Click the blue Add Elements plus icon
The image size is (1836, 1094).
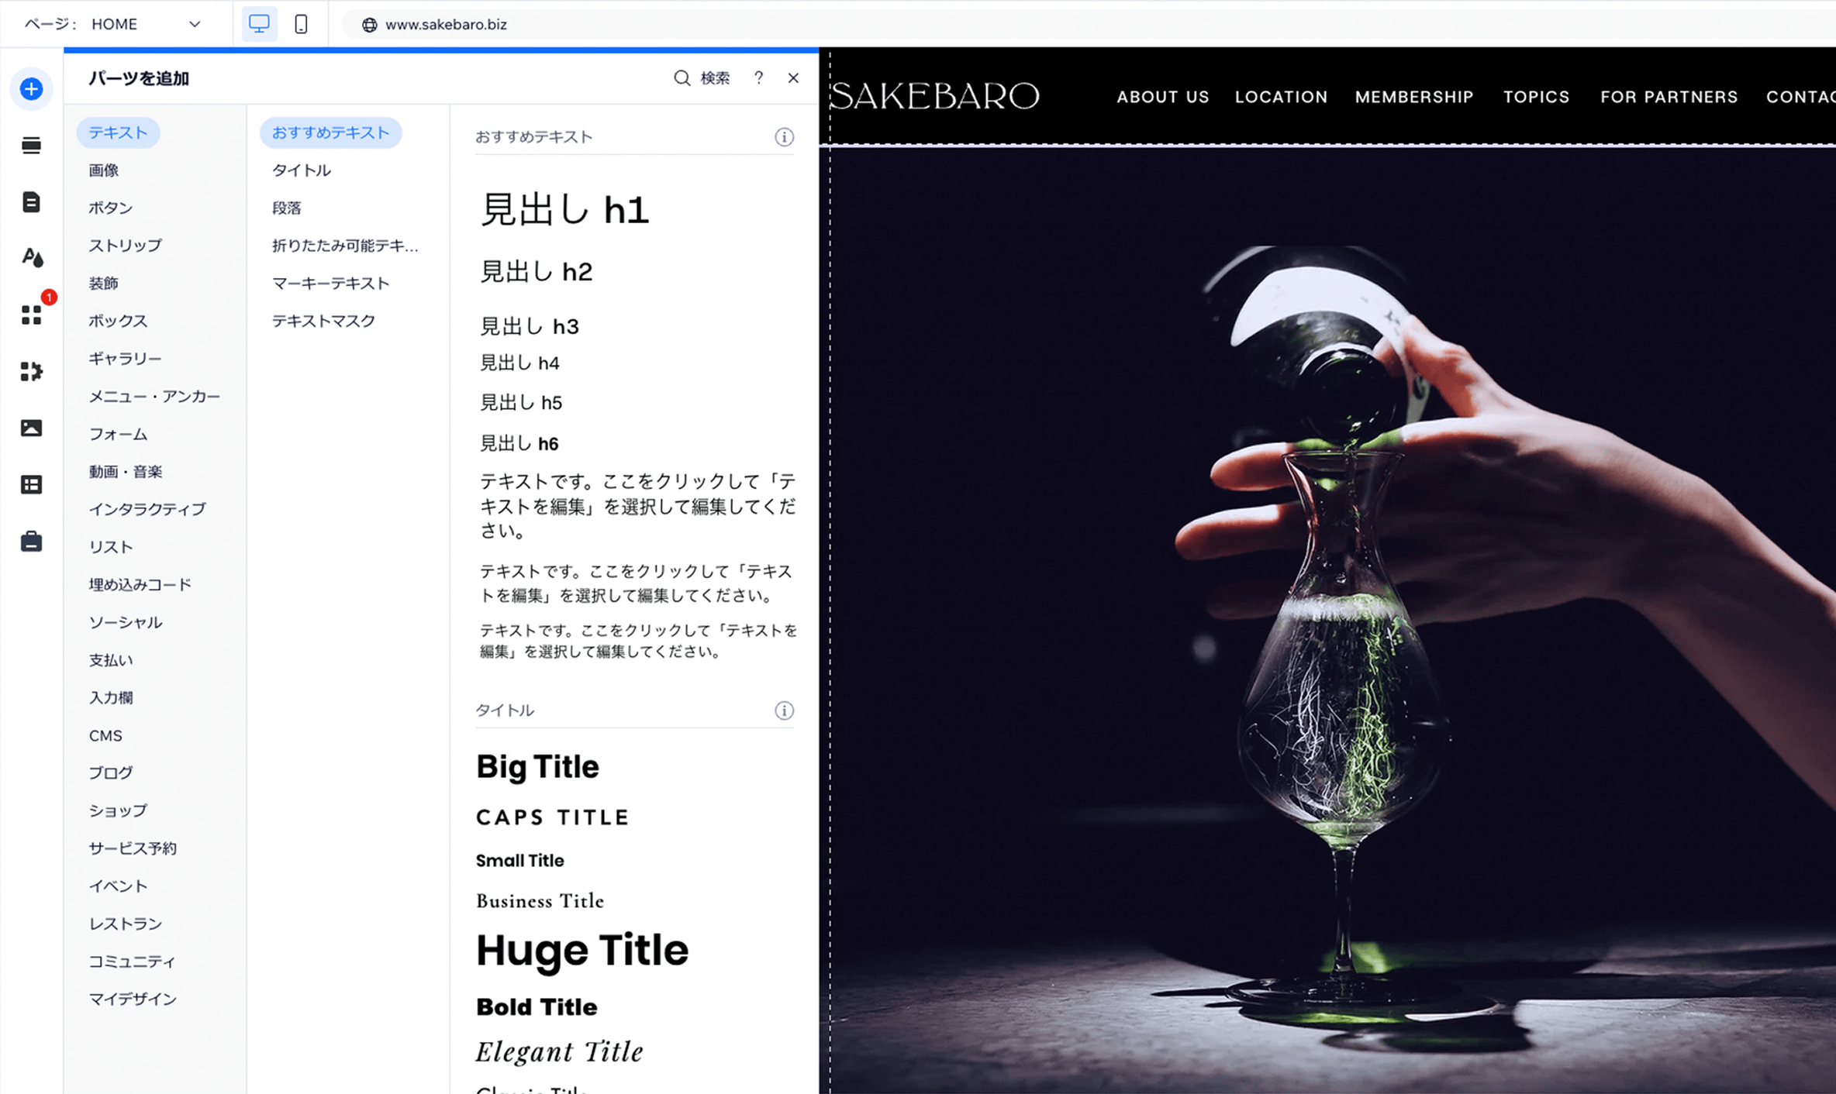31,89
